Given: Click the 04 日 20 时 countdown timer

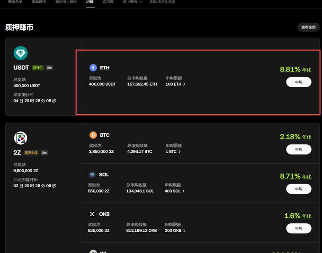Looking at the screenshot, I should point(35,101).
